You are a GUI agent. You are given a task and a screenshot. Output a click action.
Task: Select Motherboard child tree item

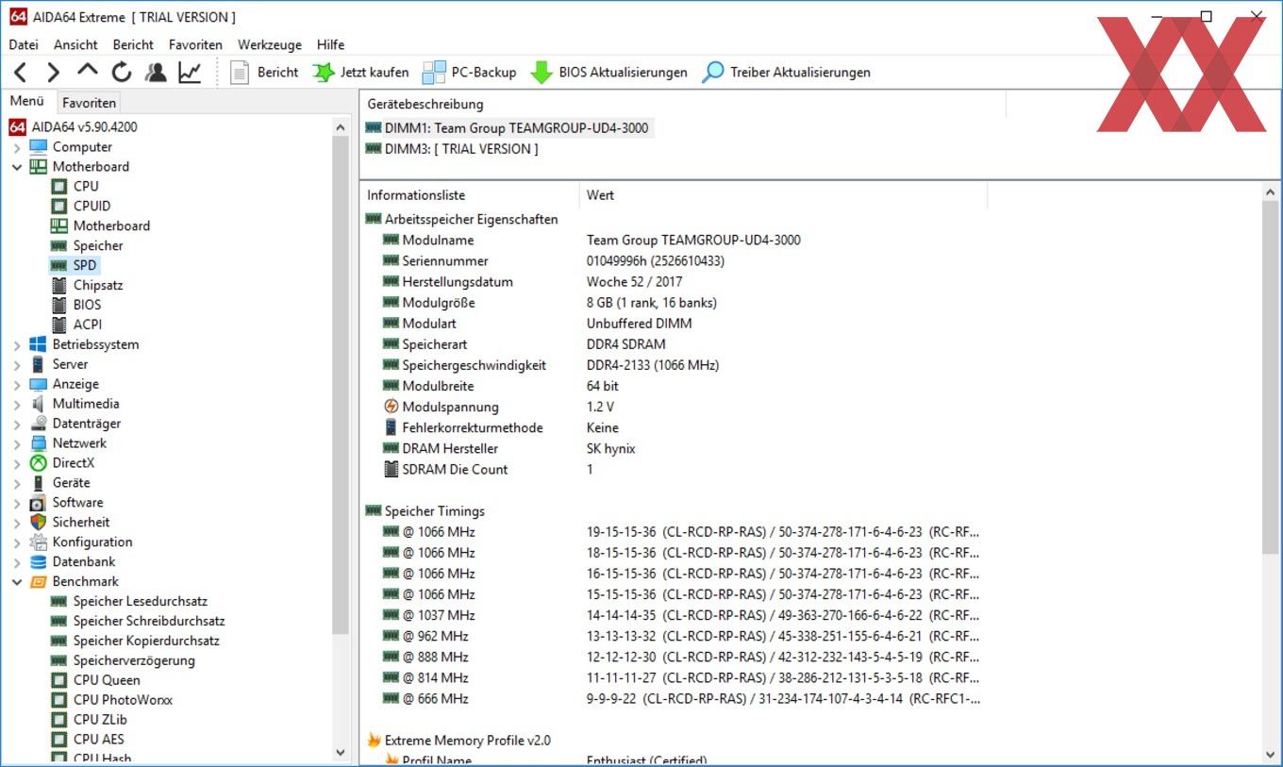point(111,225)
